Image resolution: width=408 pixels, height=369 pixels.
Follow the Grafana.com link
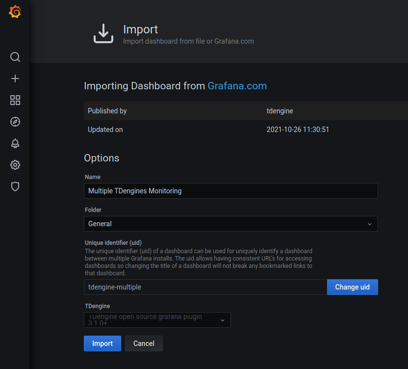[237, 86]
